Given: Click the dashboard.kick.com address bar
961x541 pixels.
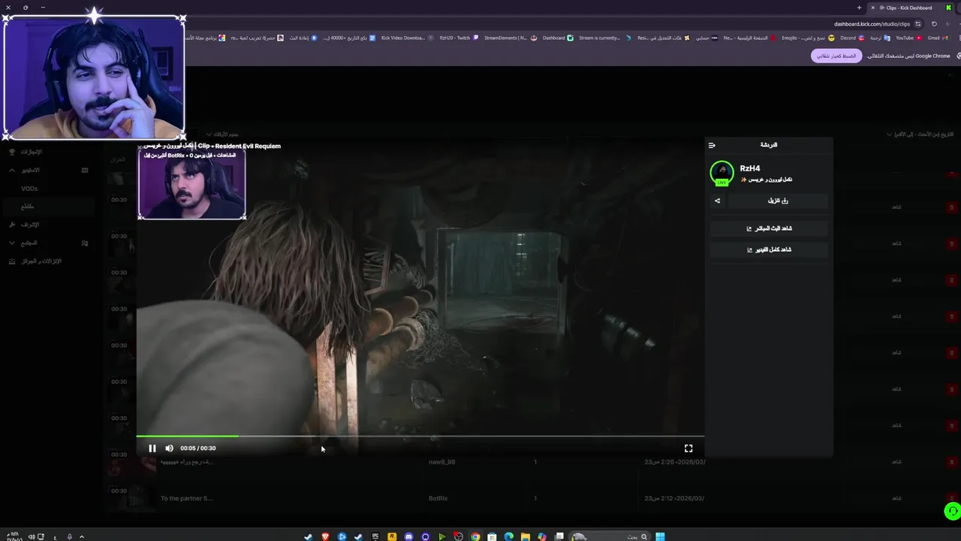Looking at the screenshot, I should [x=871, y=24].
